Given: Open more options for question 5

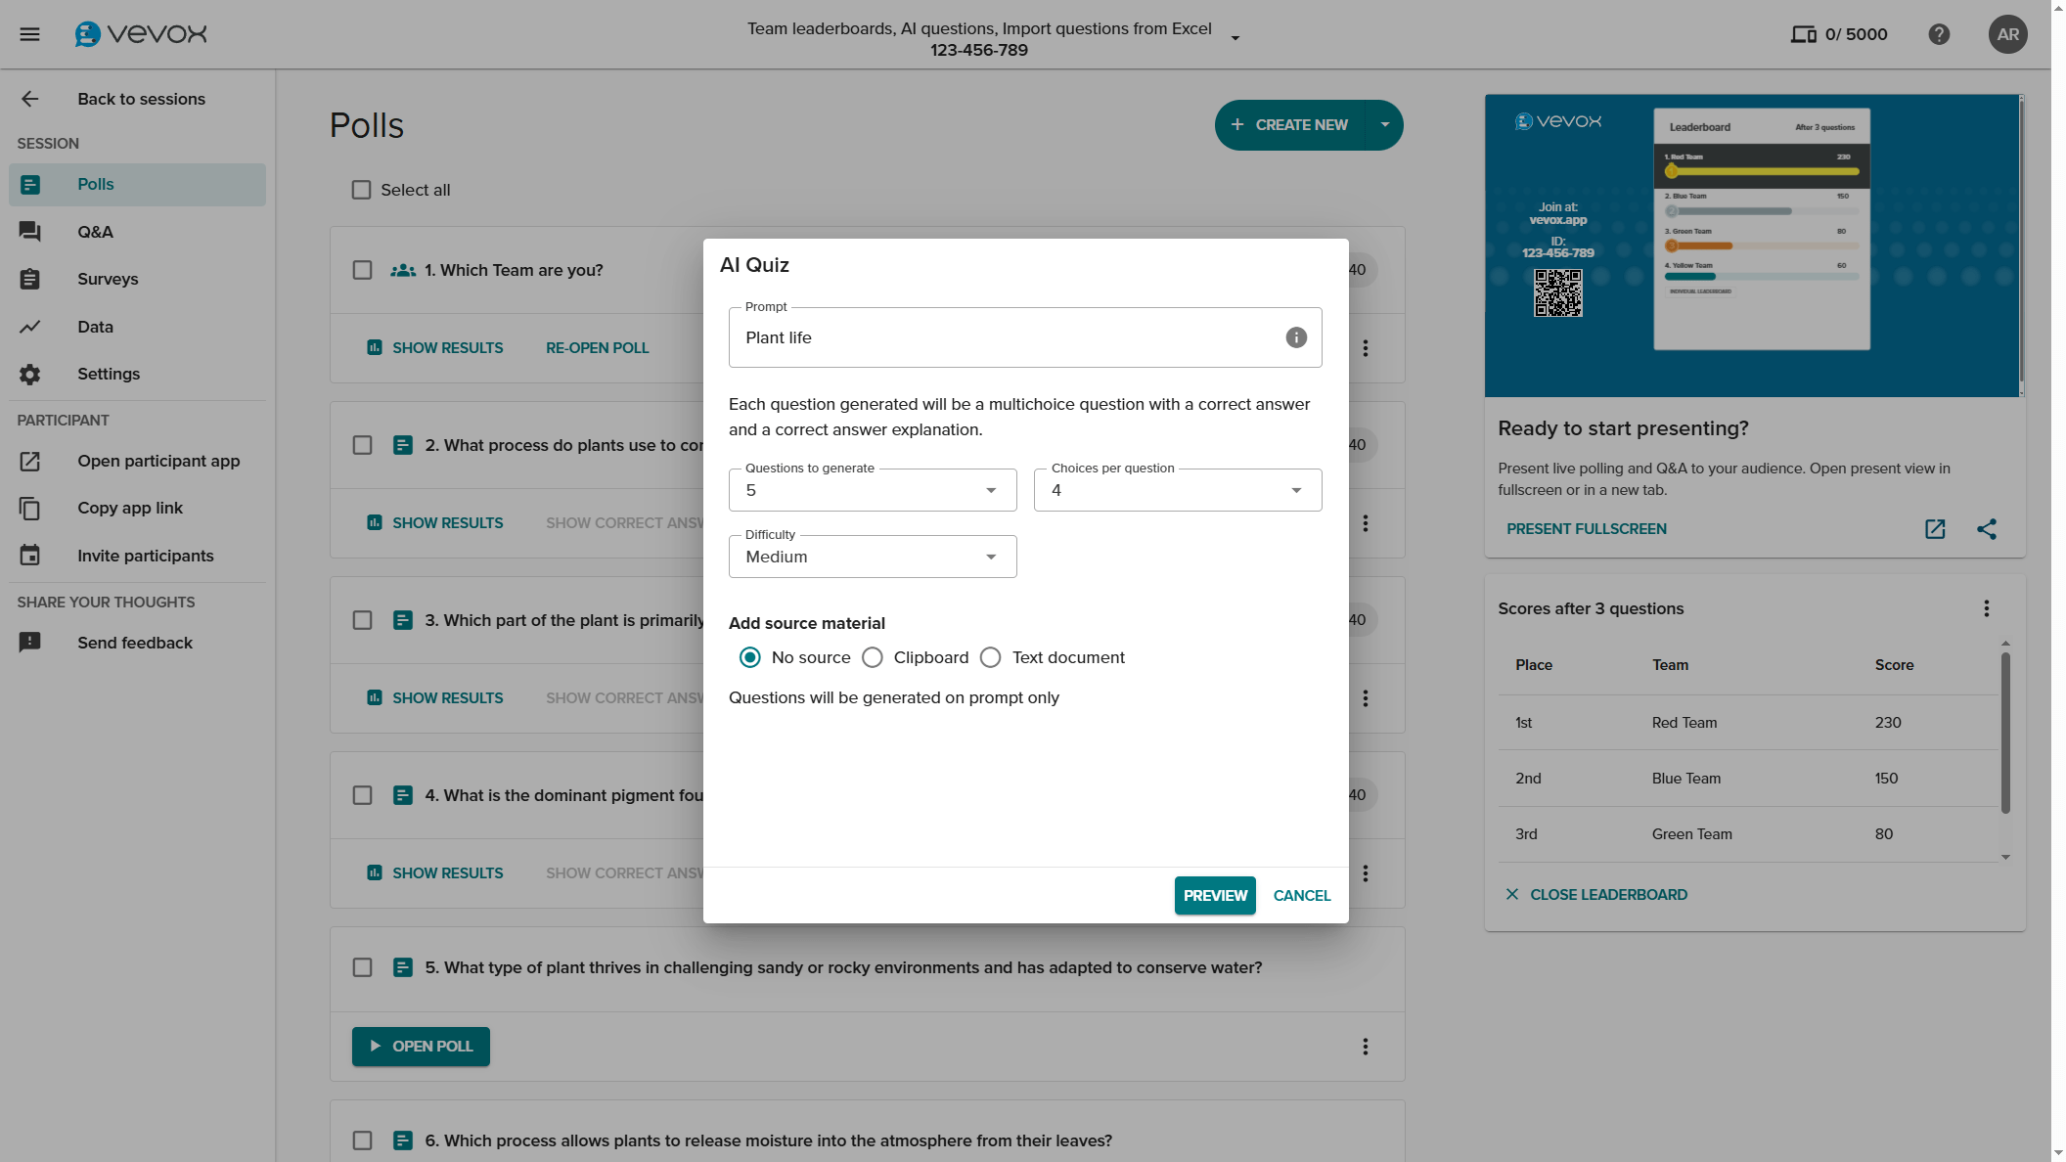Looking at the screenshot, I should [x=1366, y=1047].
